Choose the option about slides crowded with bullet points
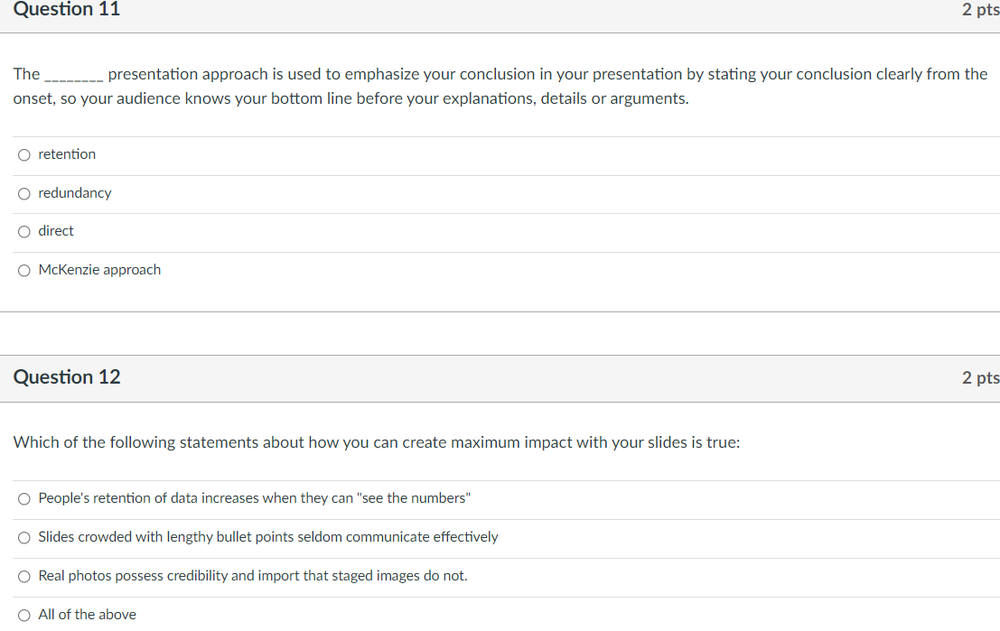 coord(23,537)
